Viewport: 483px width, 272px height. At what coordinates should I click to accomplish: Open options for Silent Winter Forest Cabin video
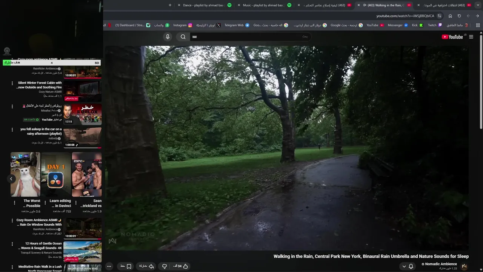12,83
